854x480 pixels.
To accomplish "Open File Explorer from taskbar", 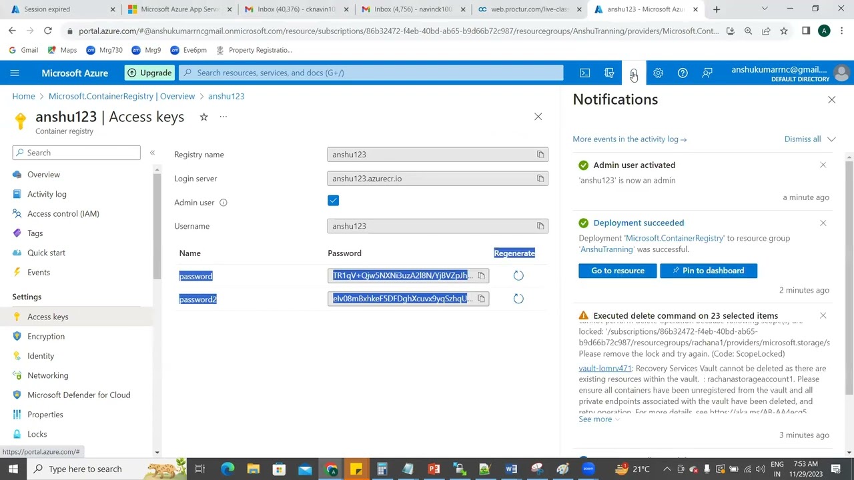I will click(253, 469).
